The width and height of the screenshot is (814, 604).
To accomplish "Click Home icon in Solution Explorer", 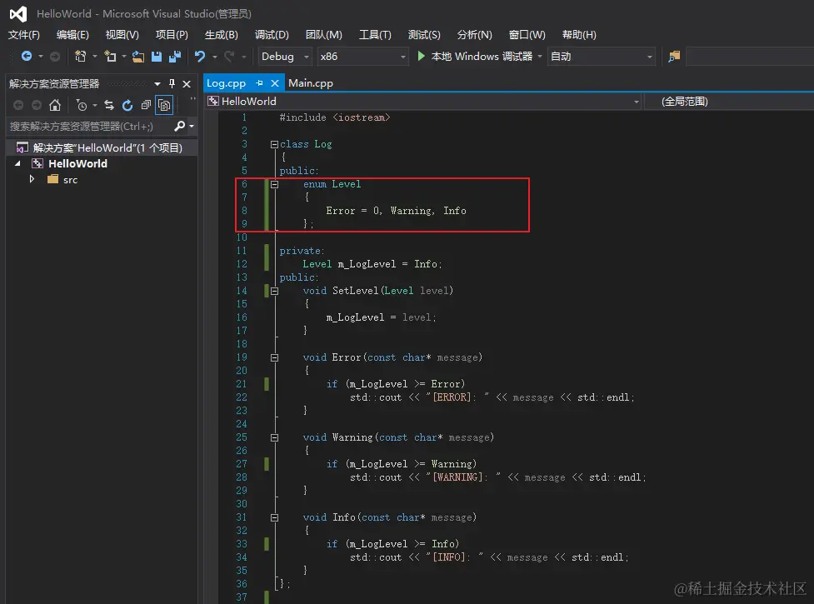I will (54, 105).
